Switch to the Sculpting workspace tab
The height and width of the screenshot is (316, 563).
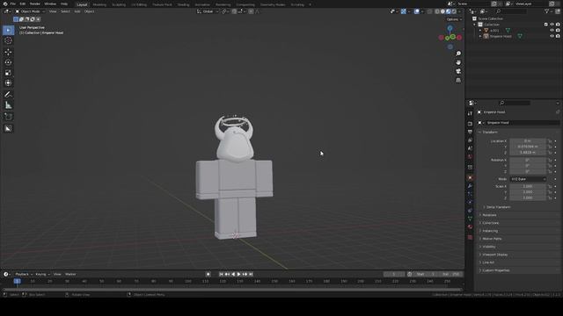pyautogui.click(x=119, y=4)
